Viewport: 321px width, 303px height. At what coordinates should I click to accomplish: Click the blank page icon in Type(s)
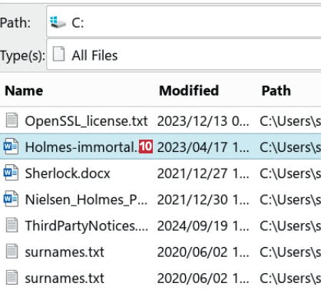coord(58,54)
